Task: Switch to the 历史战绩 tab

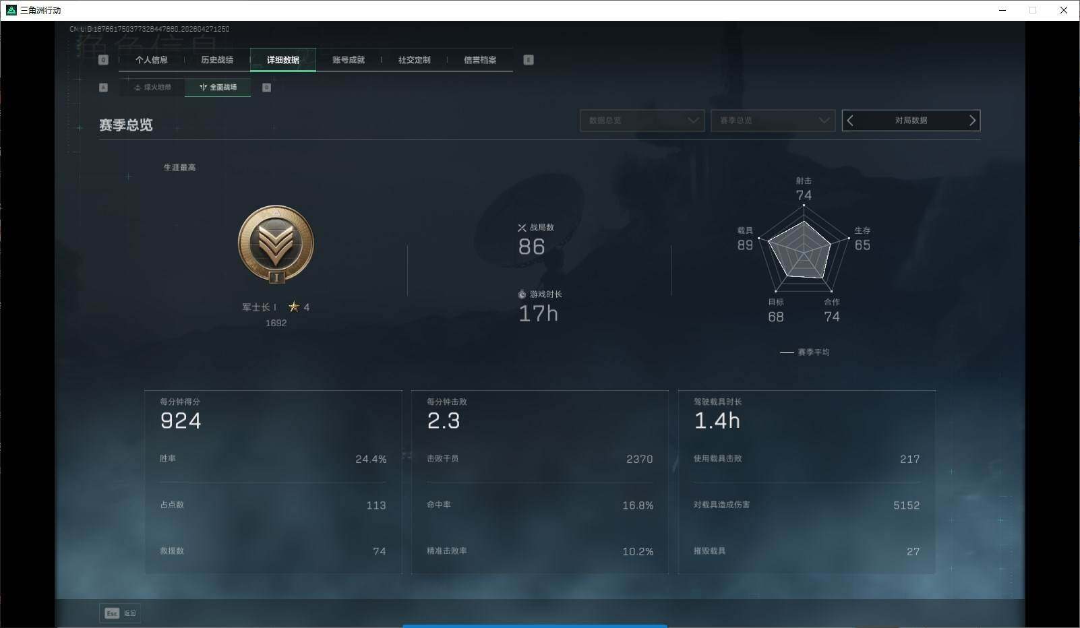Action: tap(217, 60)
